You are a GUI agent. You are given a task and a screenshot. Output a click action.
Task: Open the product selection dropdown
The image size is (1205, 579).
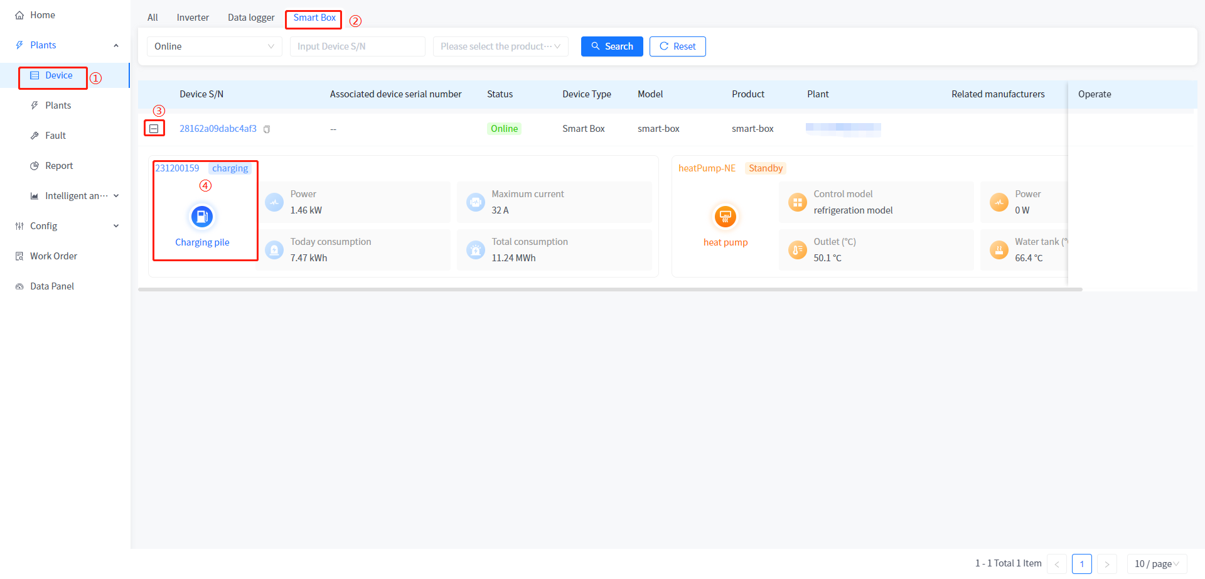coord(500,46)
